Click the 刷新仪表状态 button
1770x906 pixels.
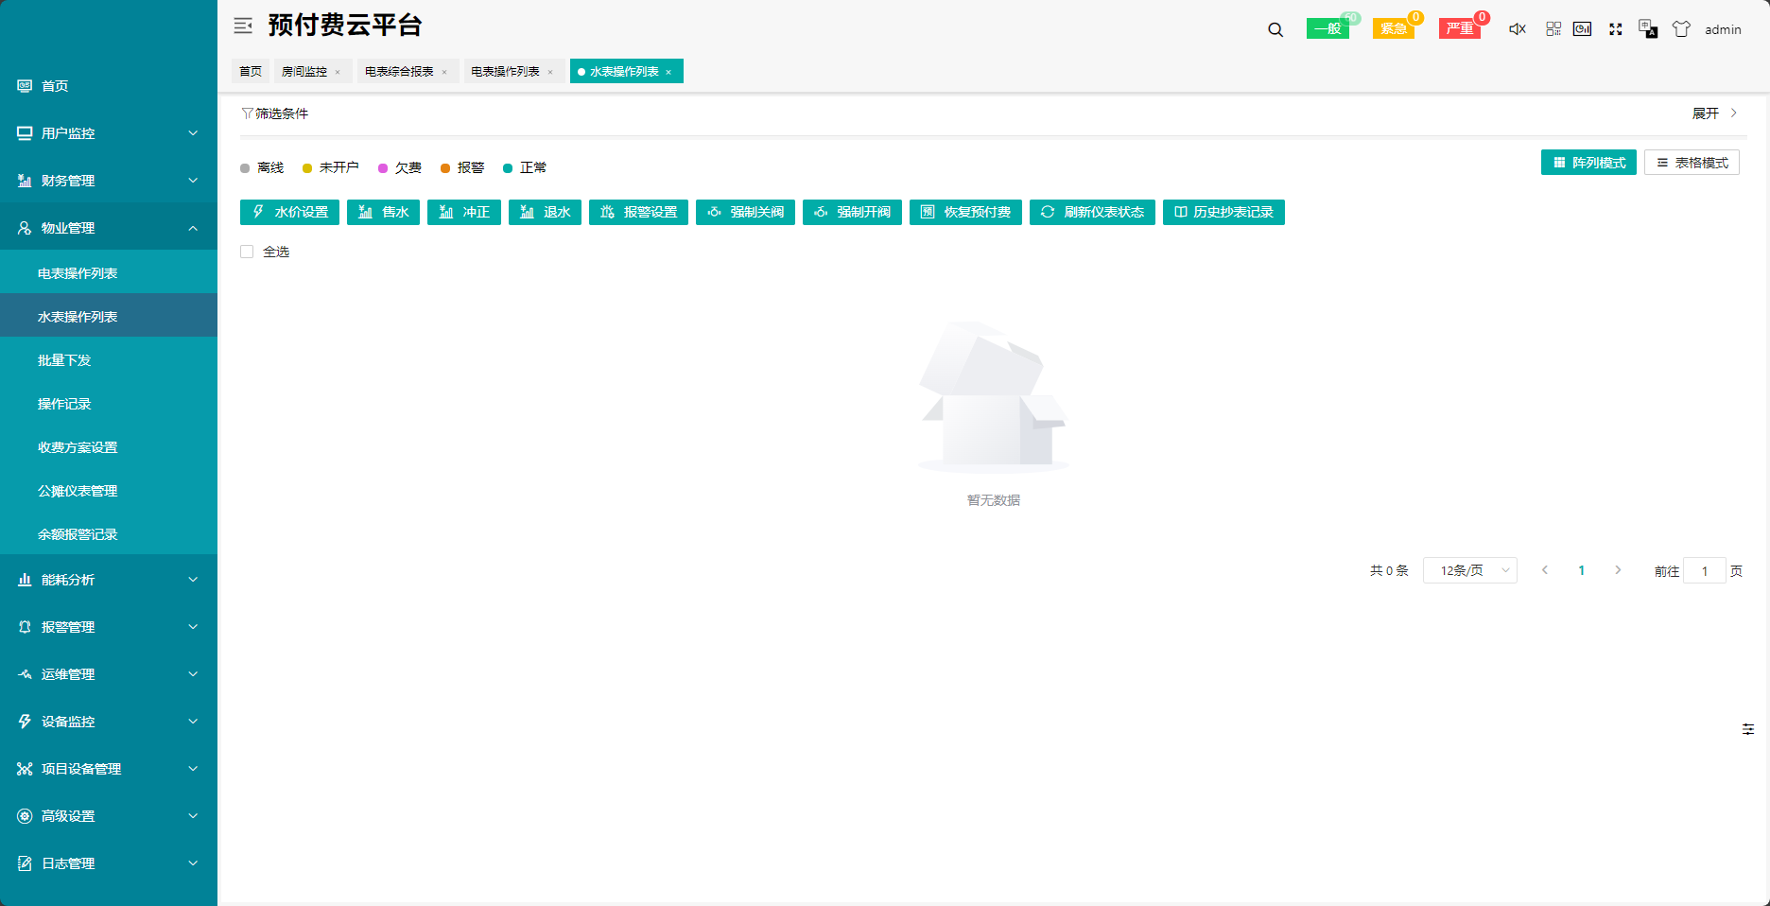1092,212
